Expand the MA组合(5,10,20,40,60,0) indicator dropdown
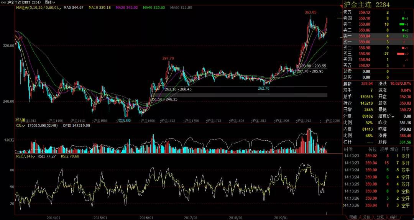The height and width of the screenshot is (220, 414). (39, 8)
